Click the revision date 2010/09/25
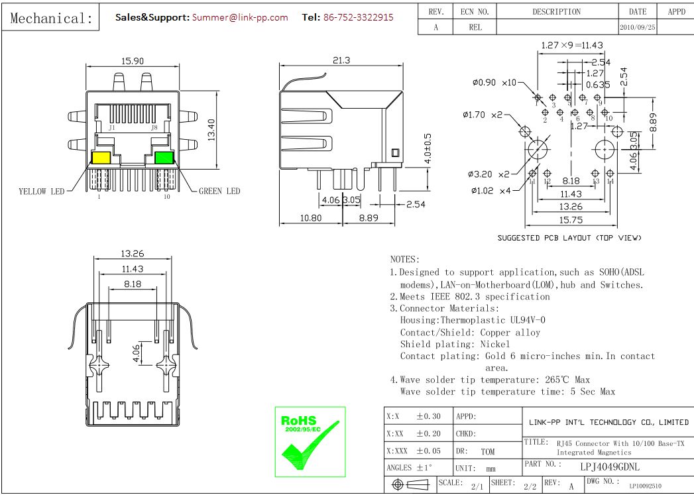 click(x=638, y=27)
